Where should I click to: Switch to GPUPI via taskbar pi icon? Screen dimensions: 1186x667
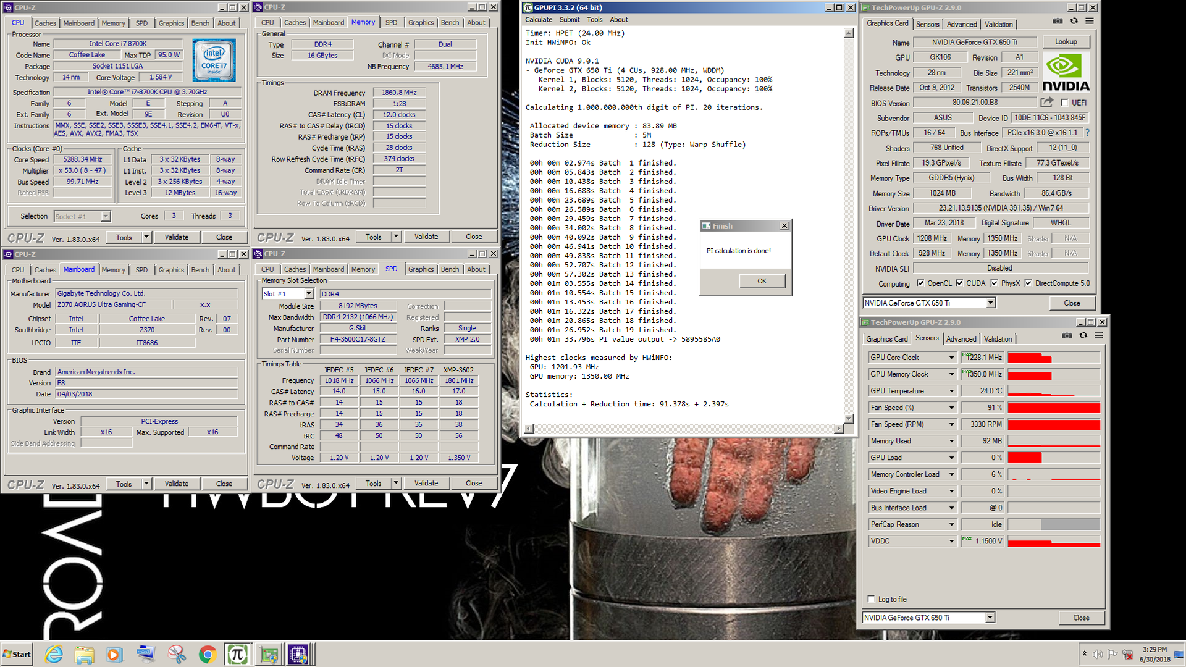pos(238,654)
